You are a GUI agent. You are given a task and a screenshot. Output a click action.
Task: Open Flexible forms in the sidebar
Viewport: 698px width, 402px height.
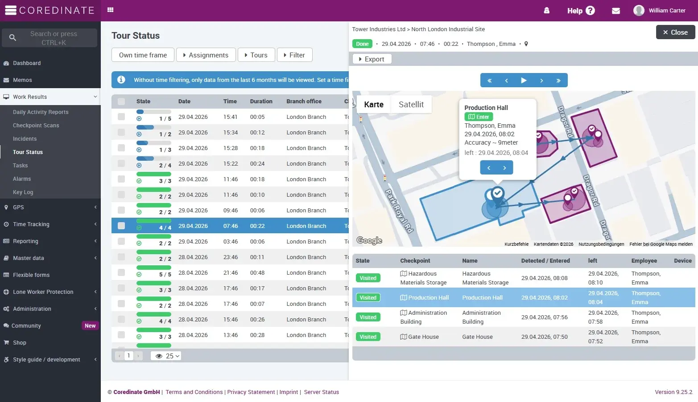31,275
